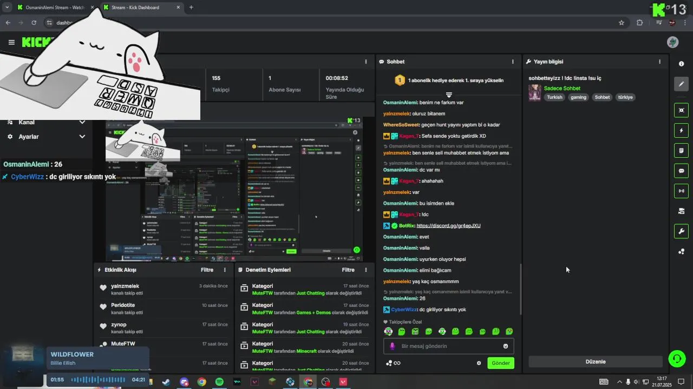Open Discord from the taskbar
The image size is (693, 389).
[184, 382]
